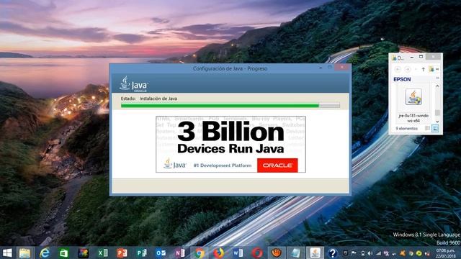461x259 pixels.
Task: Select the Java installer taskbar icon
Action: [315, 253]
